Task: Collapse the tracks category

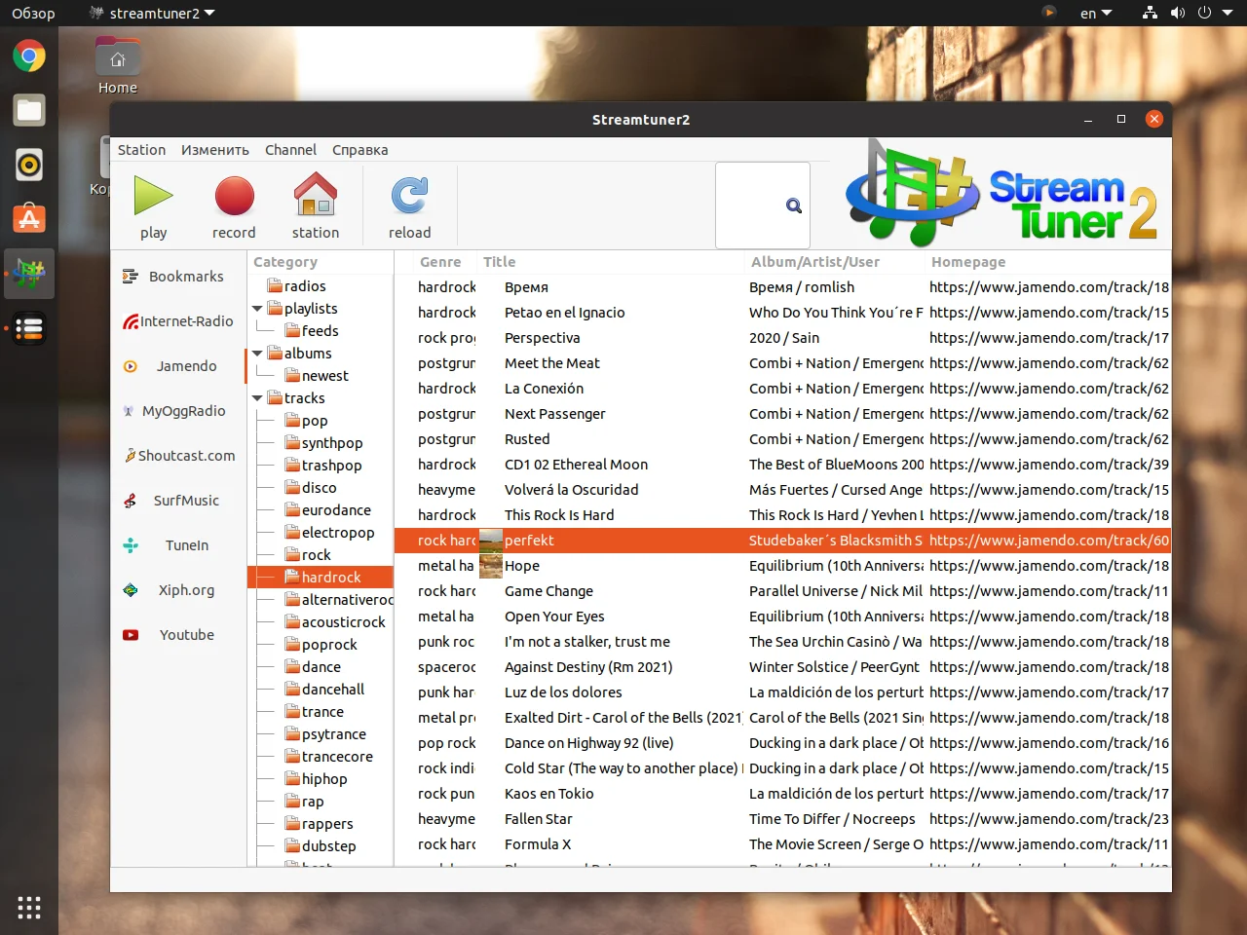Action: point(257,398)
